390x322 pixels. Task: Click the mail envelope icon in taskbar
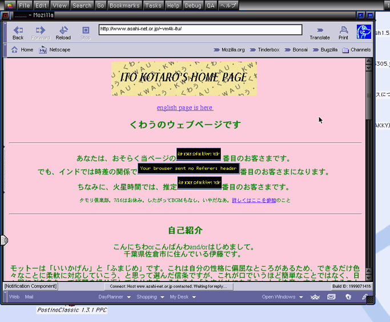coord(331,297)
